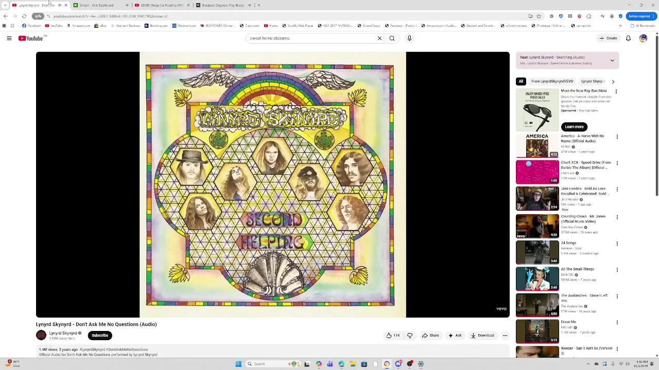Open more actions ellipsis under the video

click(505, 336)
